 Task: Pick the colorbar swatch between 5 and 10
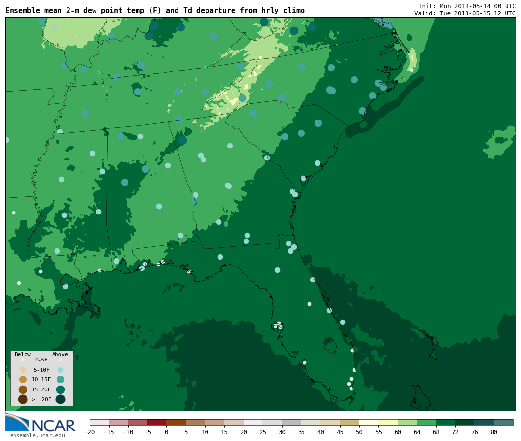pyautogui.click(x=195, y=422)
